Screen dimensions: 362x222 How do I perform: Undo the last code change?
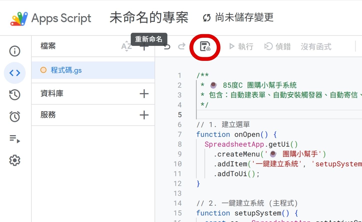tap(167, 46)
